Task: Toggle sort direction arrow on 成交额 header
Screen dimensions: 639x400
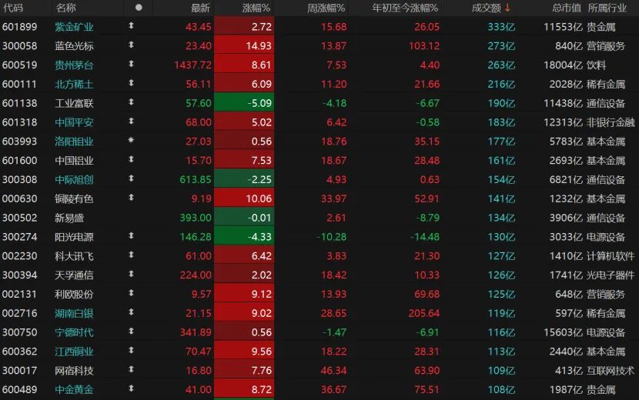Action: pyautogui.click(x=507, y=8)
